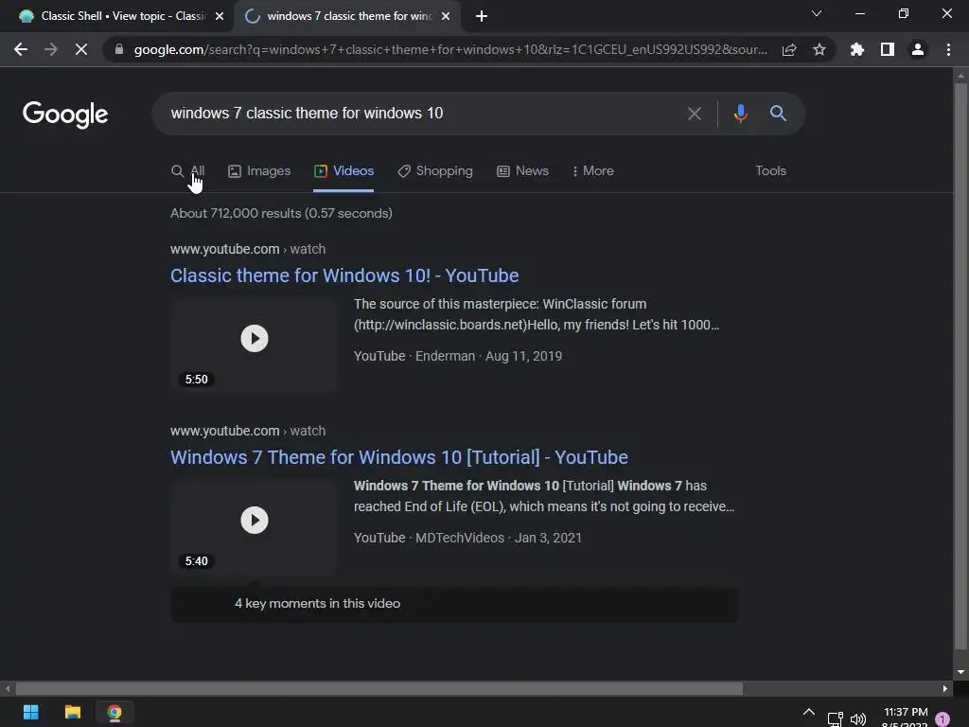969x727 pixels.
Task: Open File Explorer from the taskbar
Action: (x=73, y=712)
